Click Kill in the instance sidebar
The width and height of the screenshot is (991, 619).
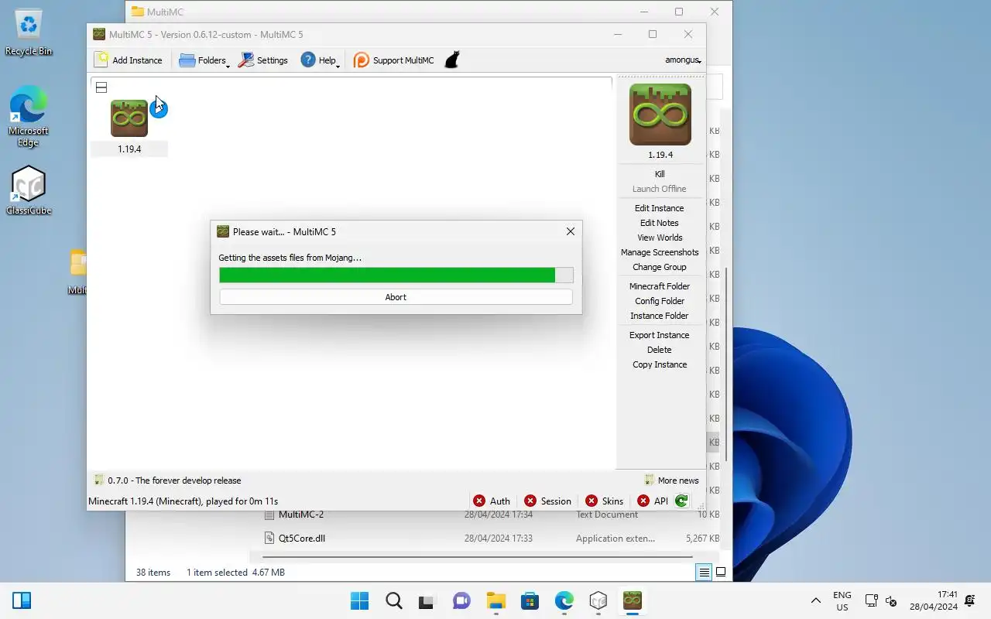pos(660,174)
